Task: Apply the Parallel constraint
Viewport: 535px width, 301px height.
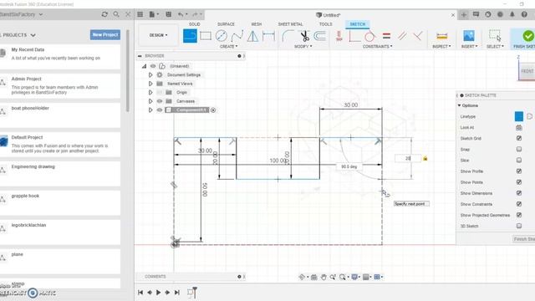Action: (402, 36)
